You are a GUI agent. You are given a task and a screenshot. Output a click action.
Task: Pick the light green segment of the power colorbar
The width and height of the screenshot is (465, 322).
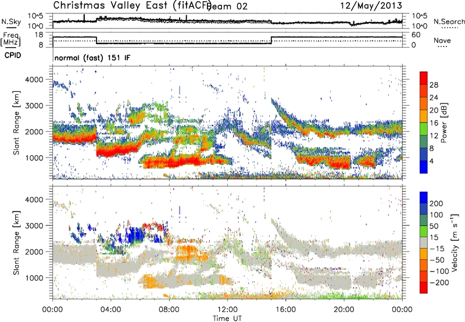[424, 129]
